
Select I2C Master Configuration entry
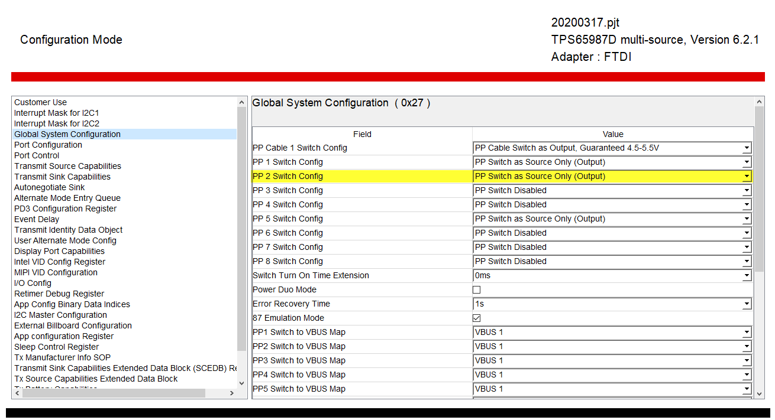click(x=60, y=315)
